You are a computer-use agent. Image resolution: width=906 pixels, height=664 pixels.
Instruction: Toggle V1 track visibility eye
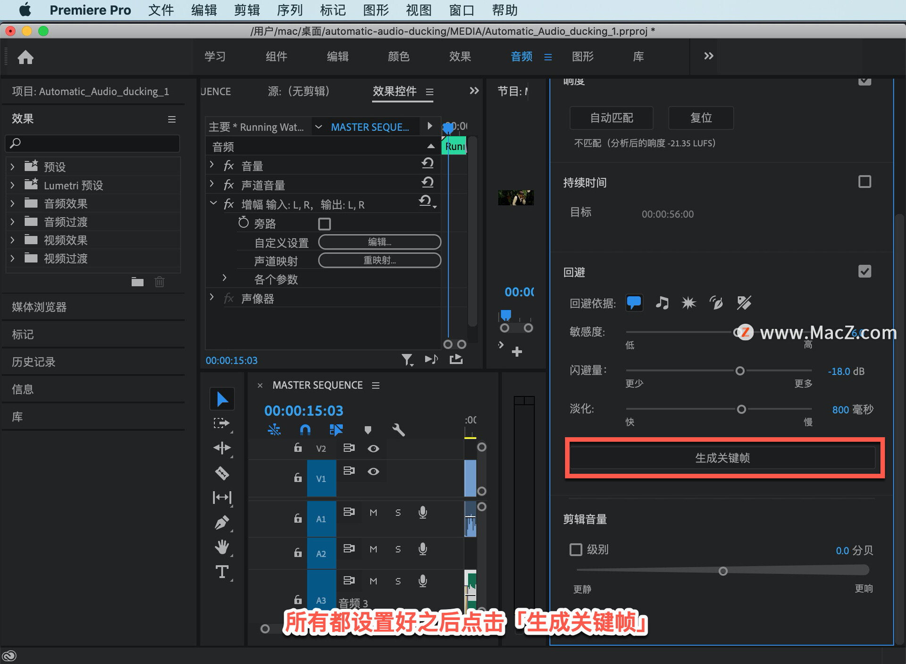[x=373, y=471]
